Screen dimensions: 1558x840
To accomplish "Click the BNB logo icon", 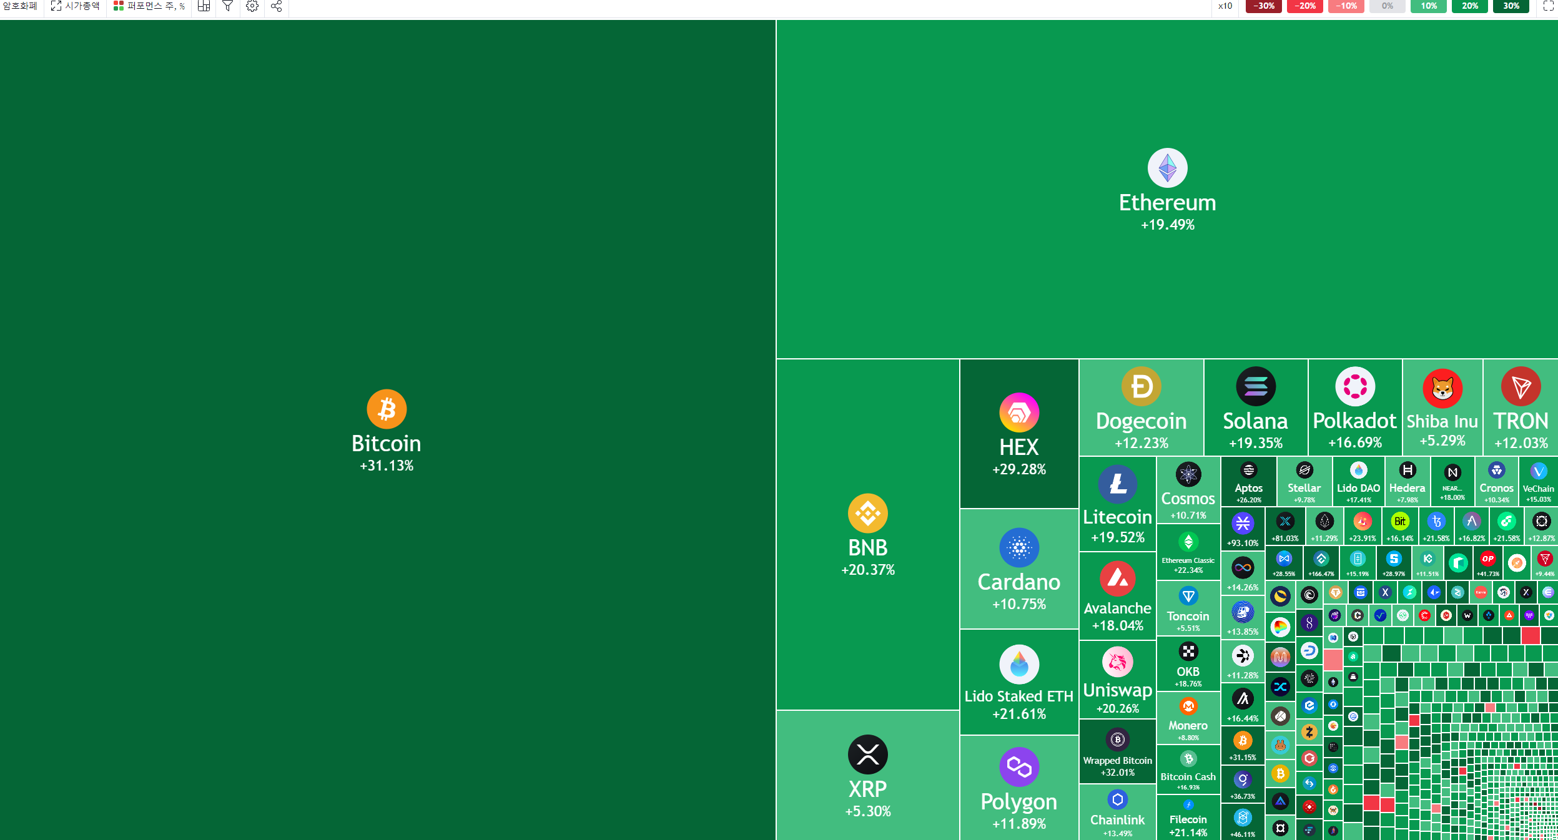I will [868, 514].
